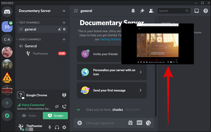Click in the Message #general input field
211x132 pixels.
[x=104, y=123]
